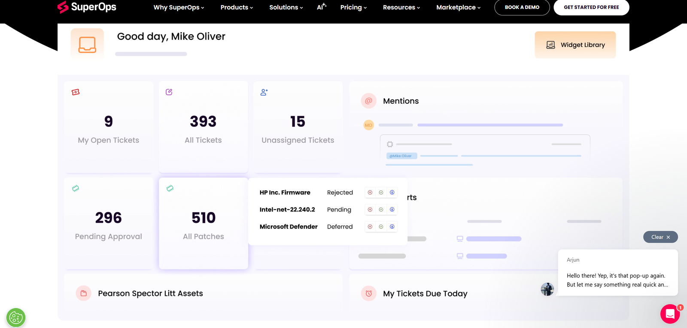Clear the chat pop-up
Image resolution: width=687 pixels, height=328 pixels.
pos(660,237)
